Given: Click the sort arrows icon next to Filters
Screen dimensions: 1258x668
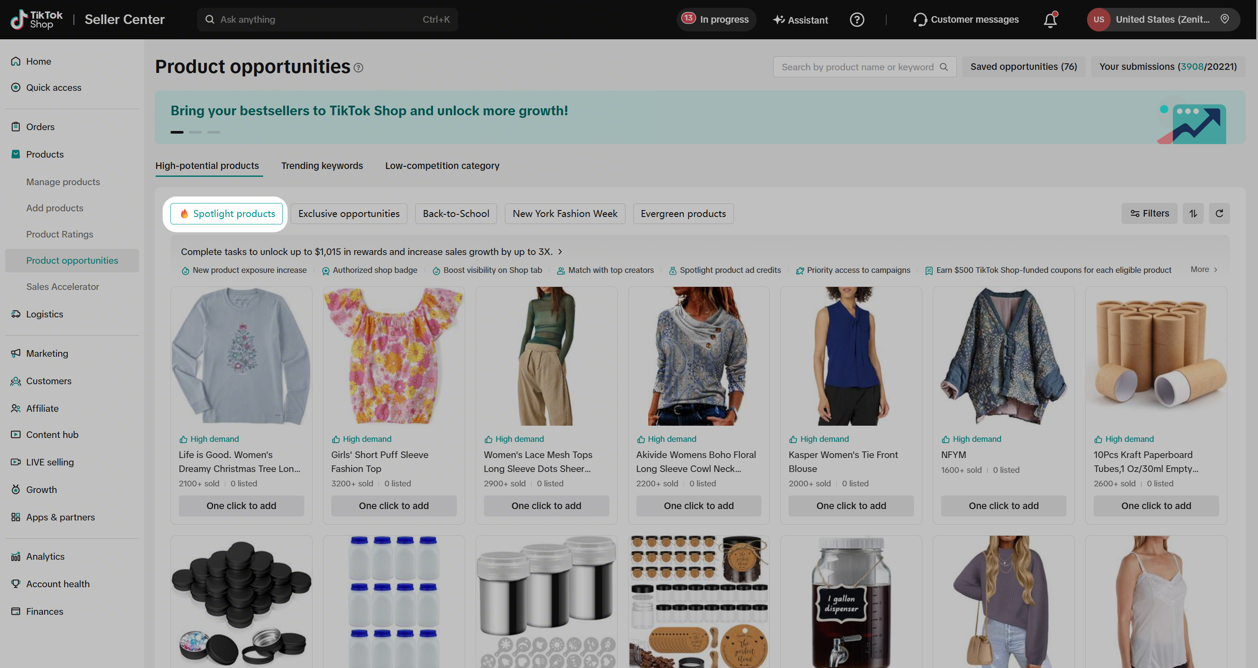Looking at the screenshot, I should tap(1193, 214).
